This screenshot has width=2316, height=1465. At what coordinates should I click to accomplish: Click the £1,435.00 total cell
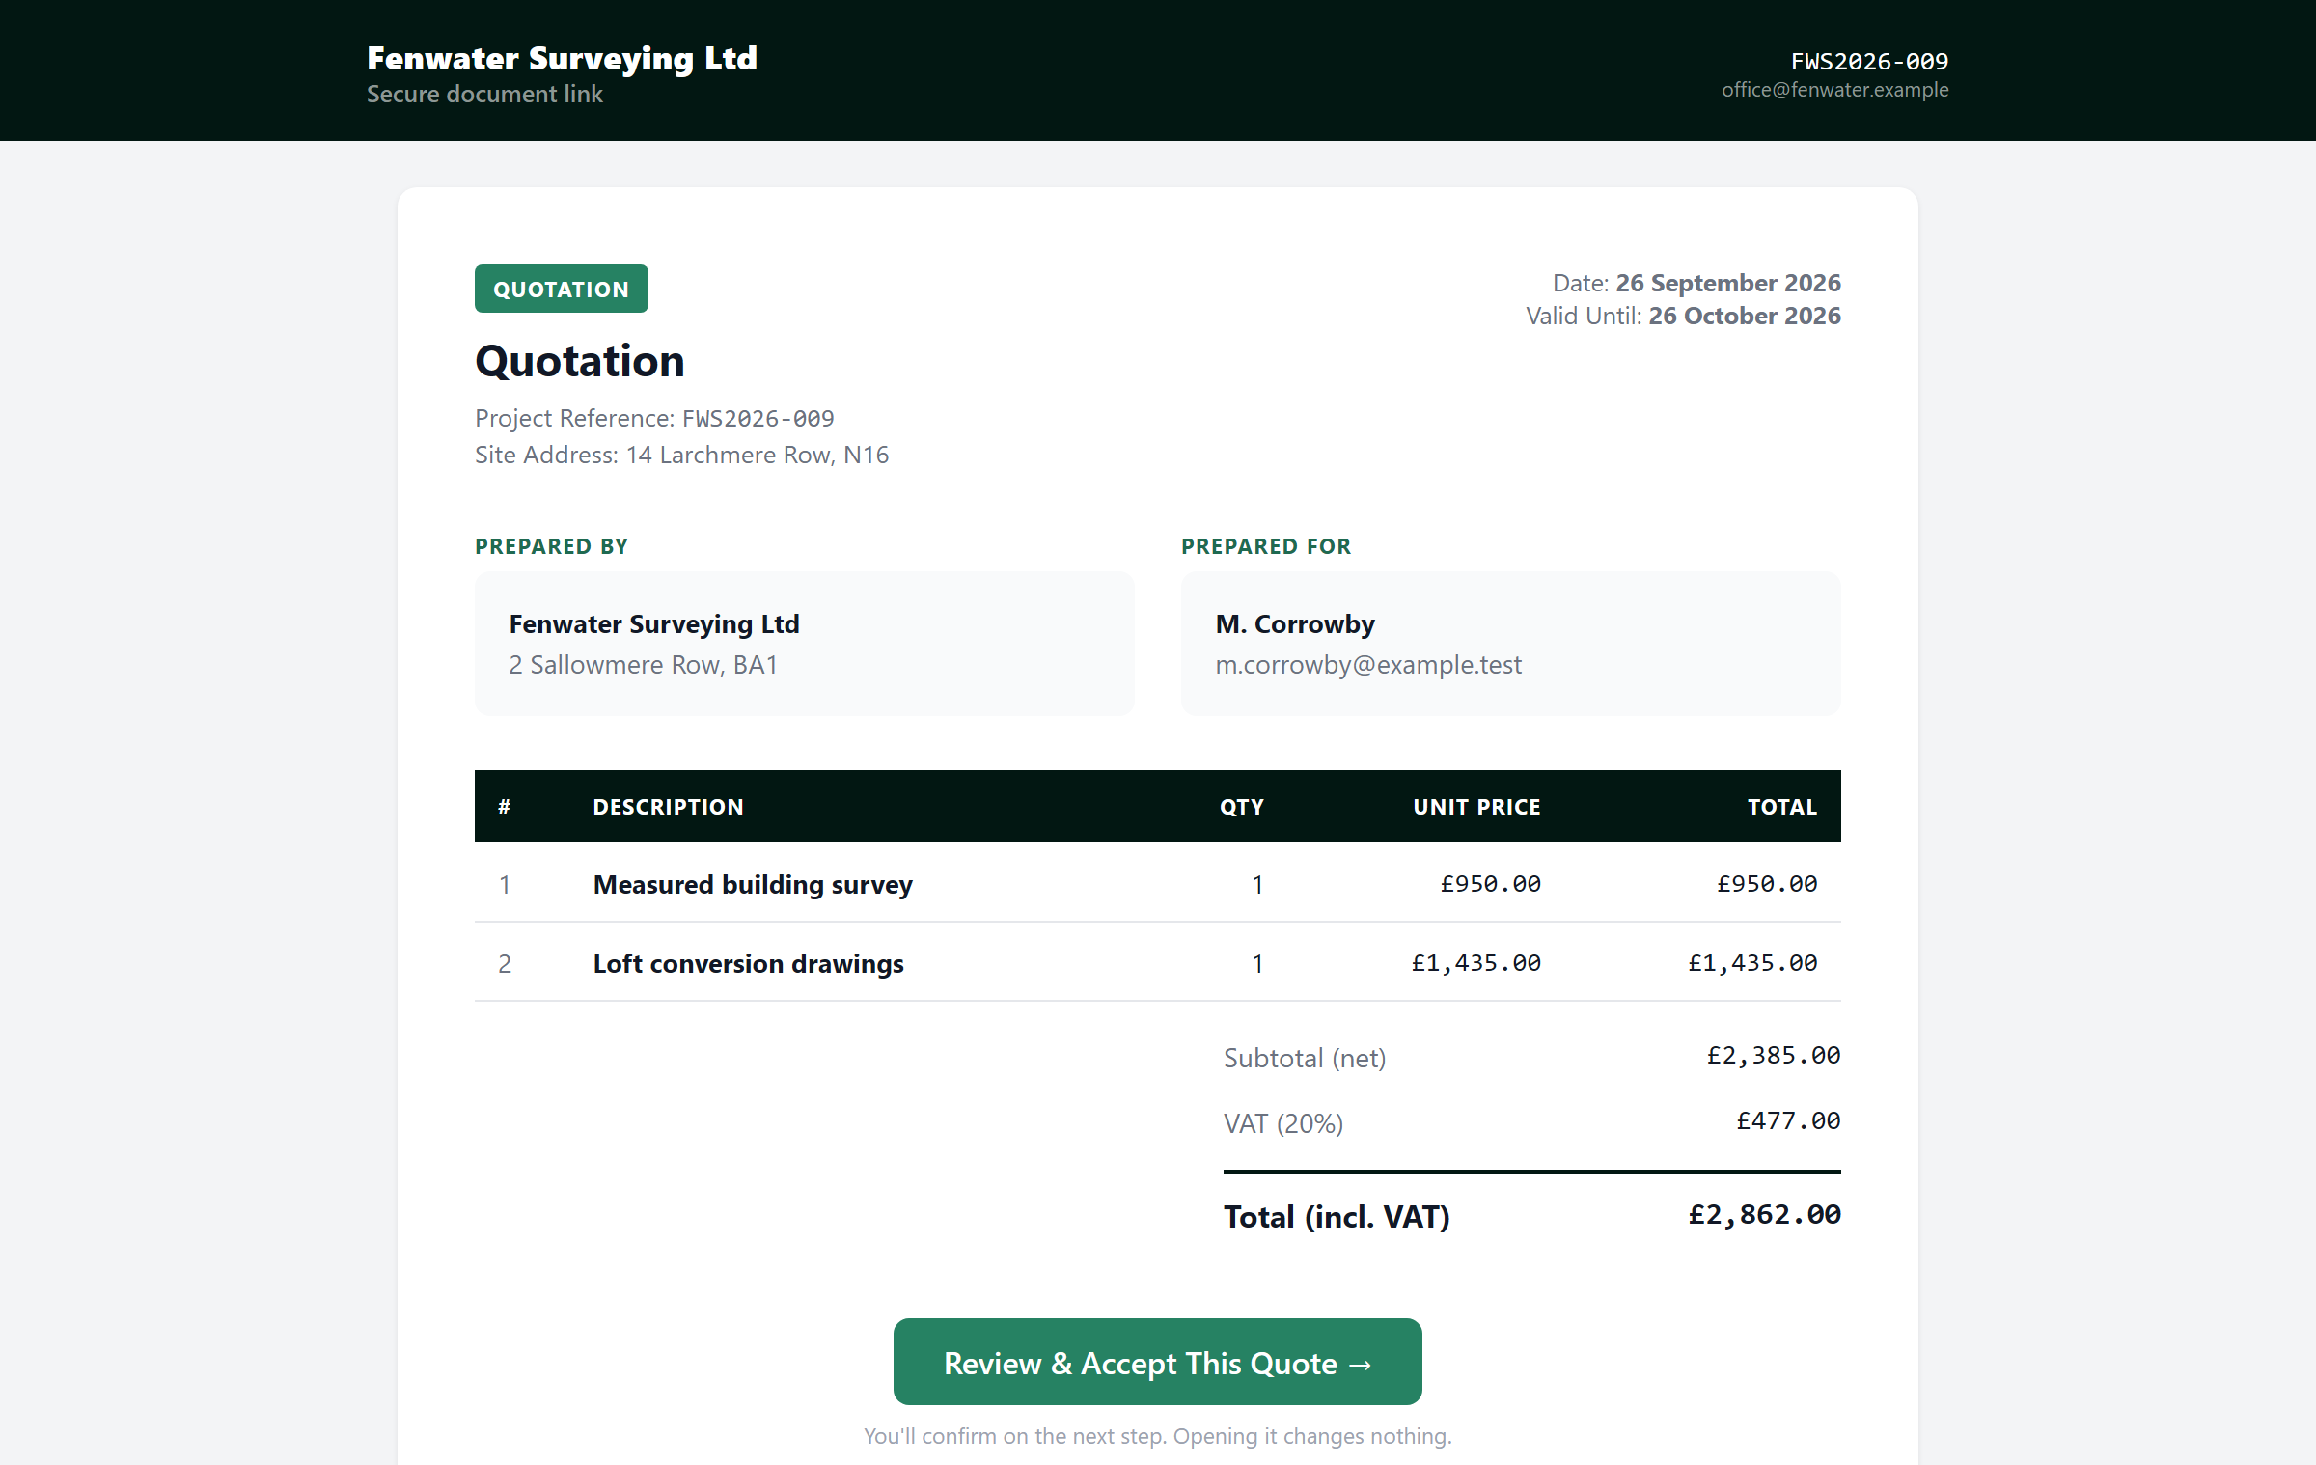[1752, 962]
